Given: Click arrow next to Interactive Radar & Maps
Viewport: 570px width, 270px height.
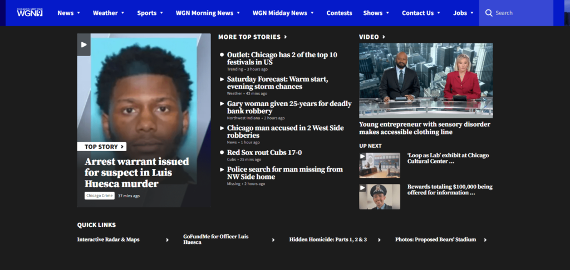Looking at the screenshot, I should pos(167,240).
